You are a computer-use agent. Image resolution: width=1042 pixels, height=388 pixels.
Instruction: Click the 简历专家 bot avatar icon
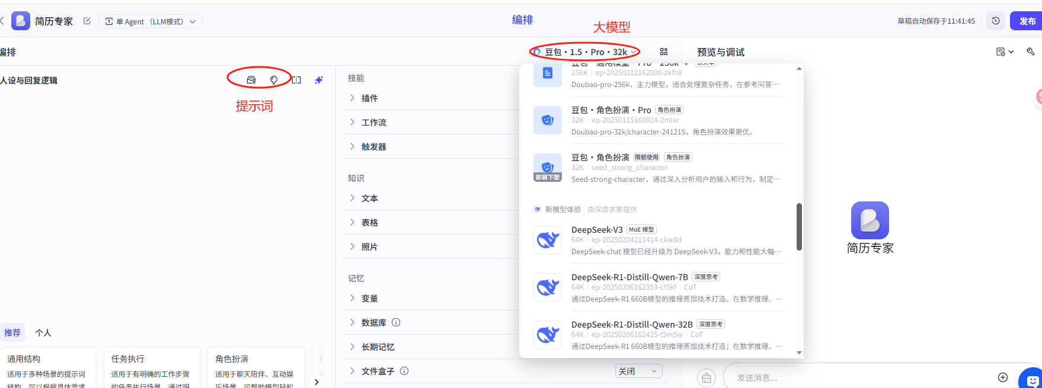(21, 21)
